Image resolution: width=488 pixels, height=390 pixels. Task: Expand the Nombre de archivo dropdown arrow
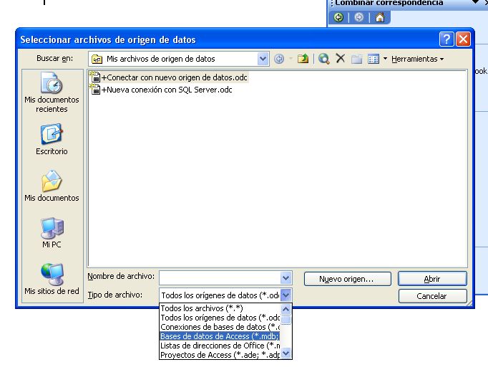coord(286,278)
